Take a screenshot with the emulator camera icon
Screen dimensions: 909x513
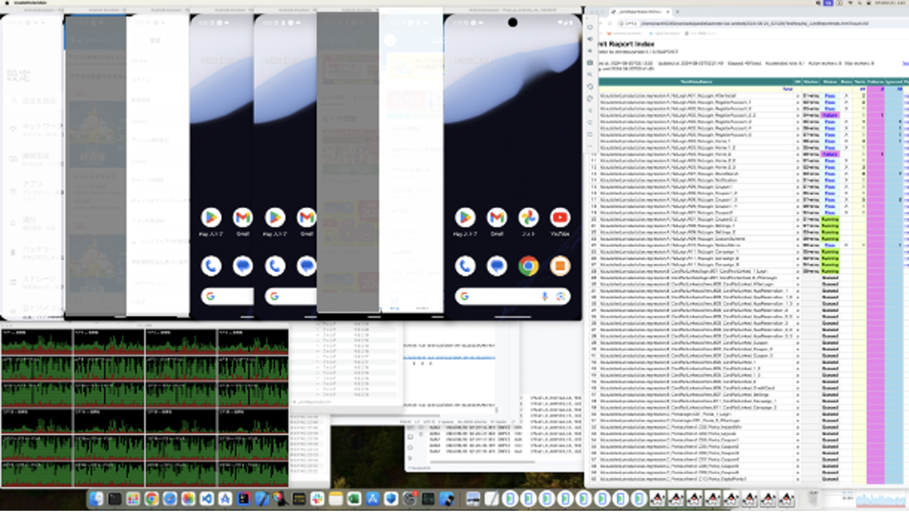590,64
